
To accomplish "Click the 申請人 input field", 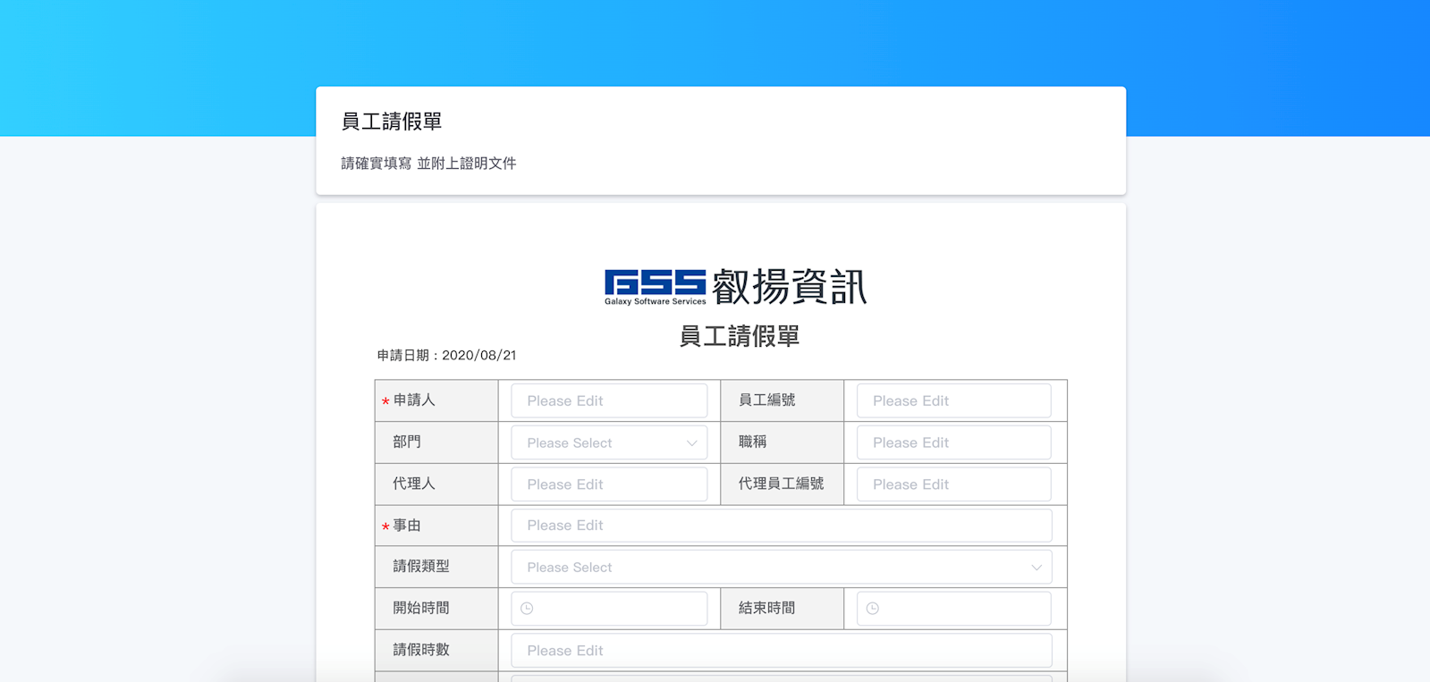I will [x=608, y=401].
